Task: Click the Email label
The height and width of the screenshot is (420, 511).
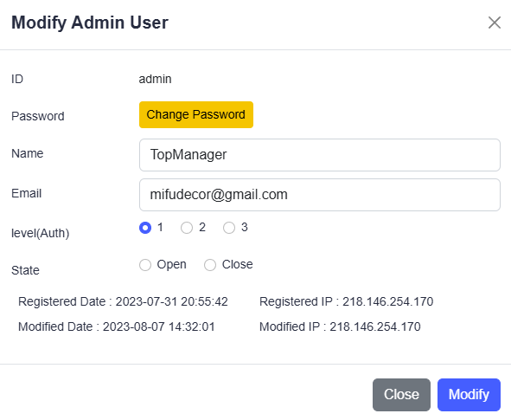Action: 27,193
